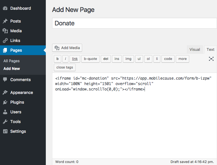
Task: Click the Tools wrench icon
Action: 5,122
